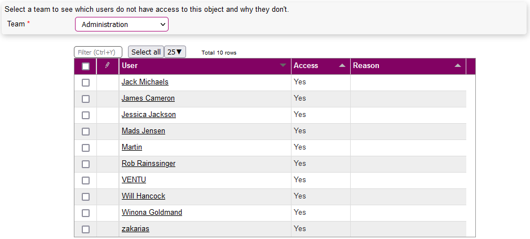Click the User column sort arrow
This screenshot has height=239, width=530.
click(x=283, y=66)
